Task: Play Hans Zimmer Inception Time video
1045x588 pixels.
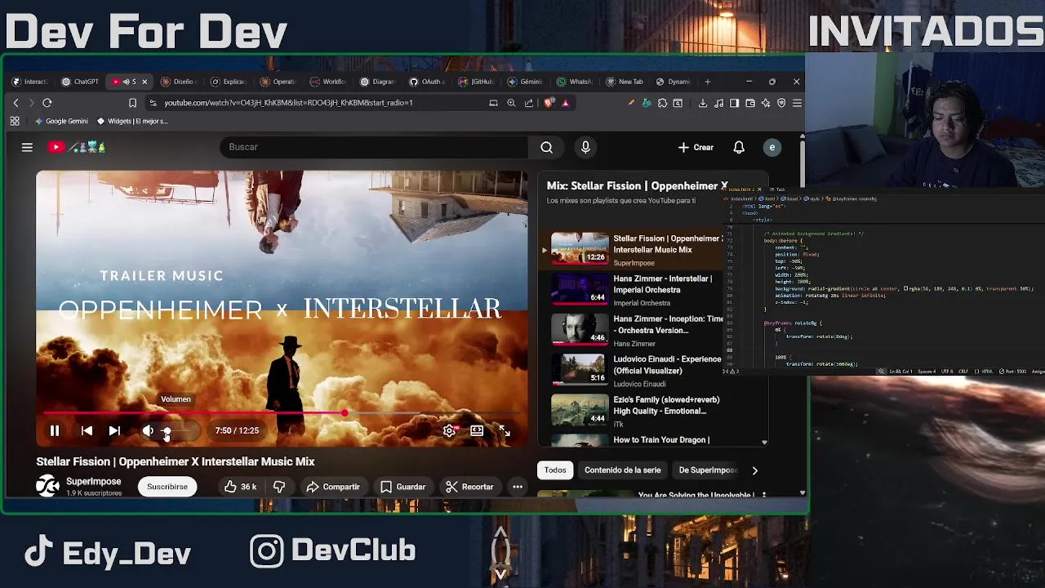Action: 635,331
